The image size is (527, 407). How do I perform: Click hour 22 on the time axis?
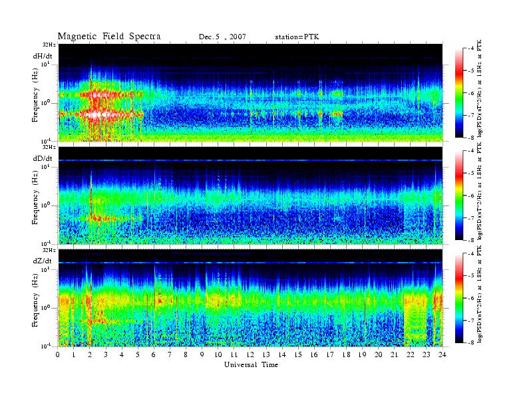pyautogui.click(x=411, y=354)
